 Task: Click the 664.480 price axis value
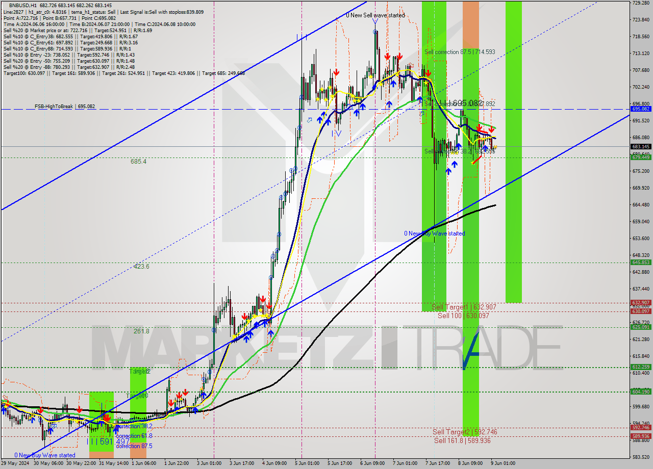[641, 204]
